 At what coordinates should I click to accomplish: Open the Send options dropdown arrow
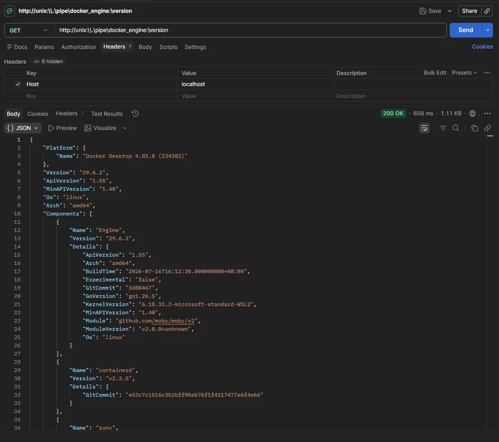point(487,30)
